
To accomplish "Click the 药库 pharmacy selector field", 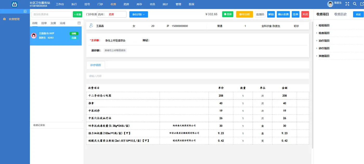I will 112,14.
